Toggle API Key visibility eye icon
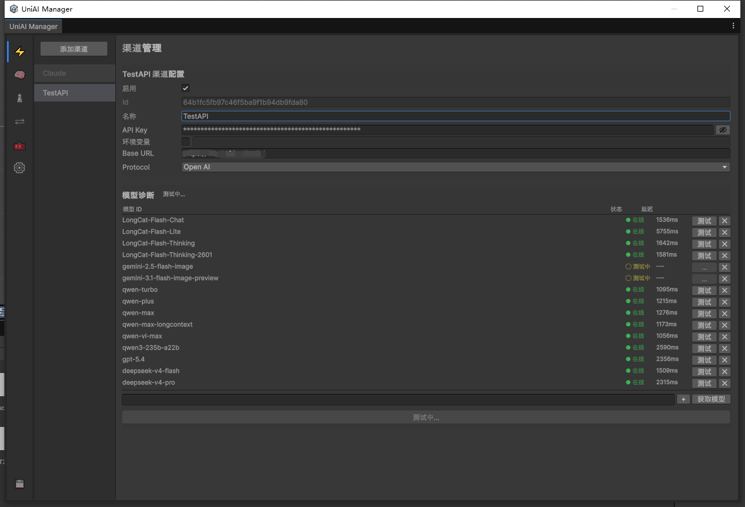Viewport: 745px width, 507px height. pyautogui.click(x=722, y=130)
